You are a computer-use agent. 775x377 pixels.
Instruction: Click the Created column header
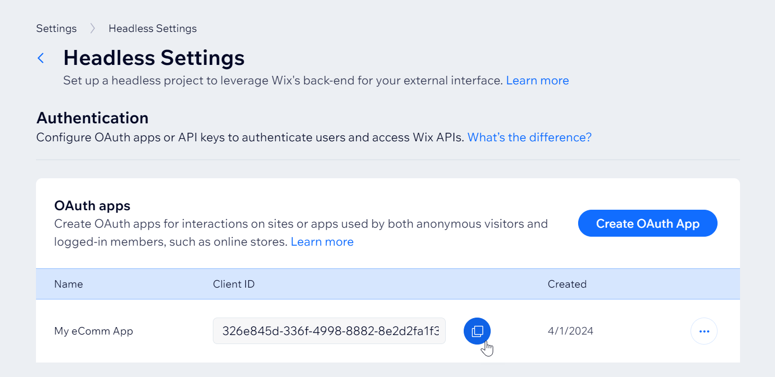(x=567, y=284)
